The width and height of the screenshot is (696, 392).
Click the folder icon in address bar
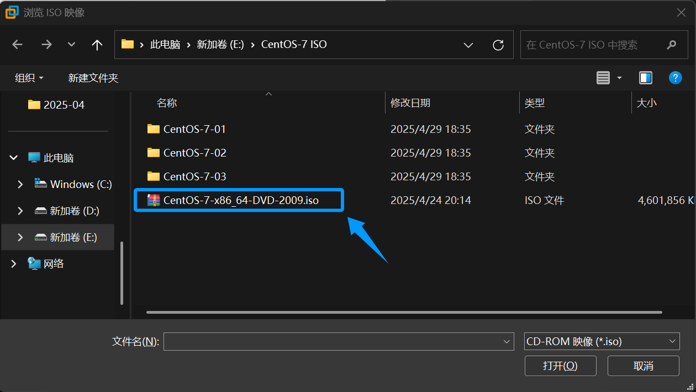[x=128, y=44]
